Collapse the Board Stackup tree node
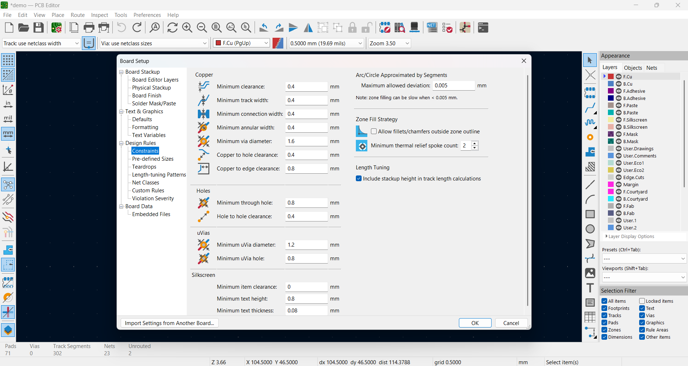 tap(121, 72)
